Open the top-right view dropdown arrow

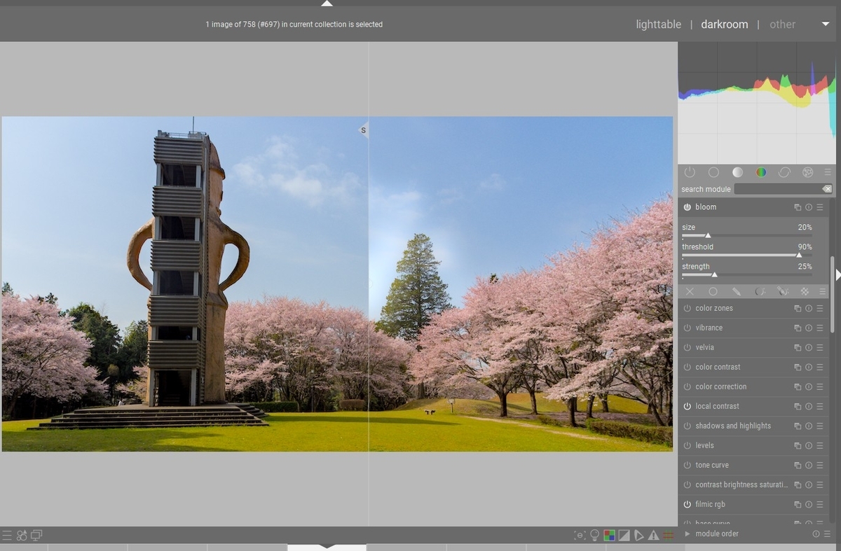[x=827, y=24]
